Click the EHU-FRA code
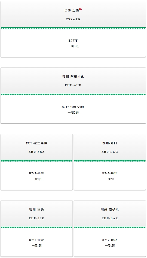147x258 pixels. 36,152
